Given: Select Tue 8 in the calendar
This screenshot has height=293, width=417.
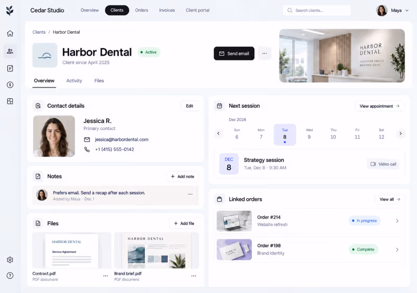Looking at the screenshot, I should pos(285,134).
